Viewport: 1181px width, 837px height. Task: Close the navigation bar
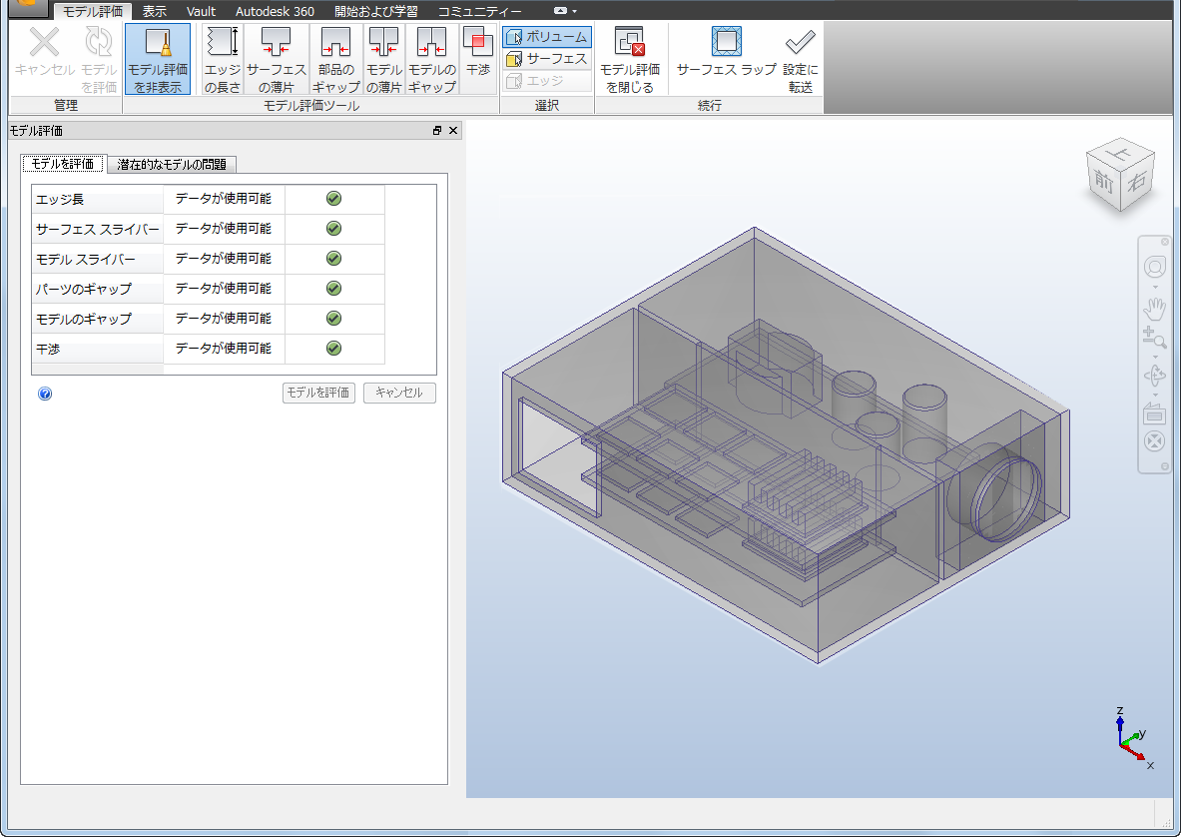1164,242
